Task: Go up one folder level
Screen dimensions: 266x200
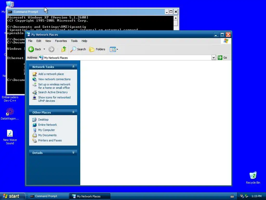Action: coord(64,49)
